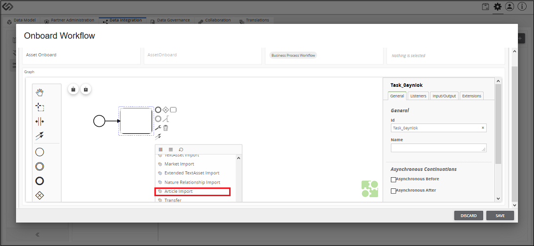
Task: Select the end event shape in palette
Action: point(40,181)
